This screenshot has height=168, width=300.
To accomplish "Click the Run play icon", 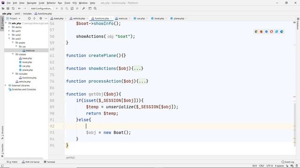I will [57, 8].
